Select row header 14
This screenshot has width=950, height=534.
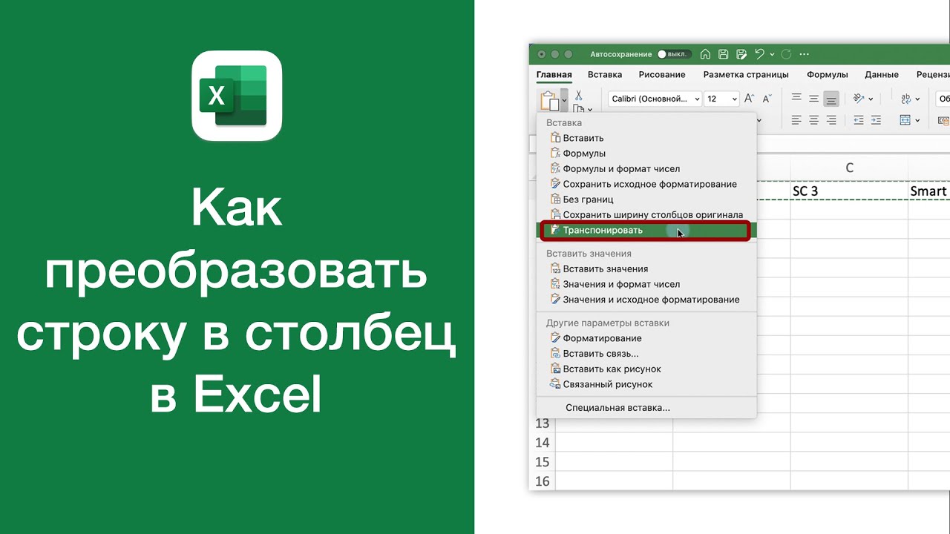pyautogui.click(x=542, y=443)
